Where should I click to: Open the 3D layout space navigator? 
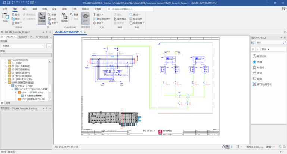coord(64,18)
